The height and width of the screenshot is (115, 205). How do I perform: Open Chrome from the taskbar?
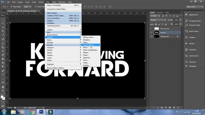click(x=32, y=112)
